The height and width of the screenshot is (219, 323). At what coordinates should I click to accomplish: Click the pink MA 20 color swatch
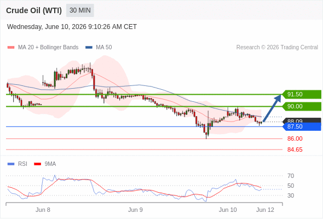(11, 48)
